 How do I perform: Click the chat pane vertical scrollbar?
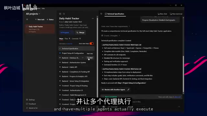(x=183, y=74)
